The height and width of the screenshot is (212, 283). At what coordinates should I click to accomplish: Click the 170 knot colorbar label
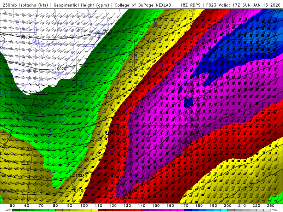[185, 206]
